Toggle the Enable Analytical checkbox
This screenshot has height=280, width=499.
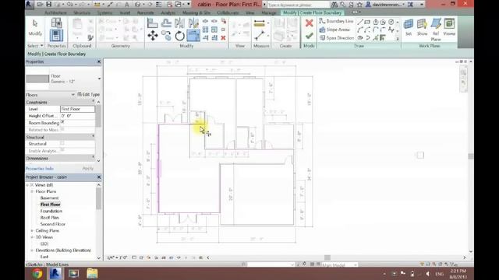tap(62, 150)
